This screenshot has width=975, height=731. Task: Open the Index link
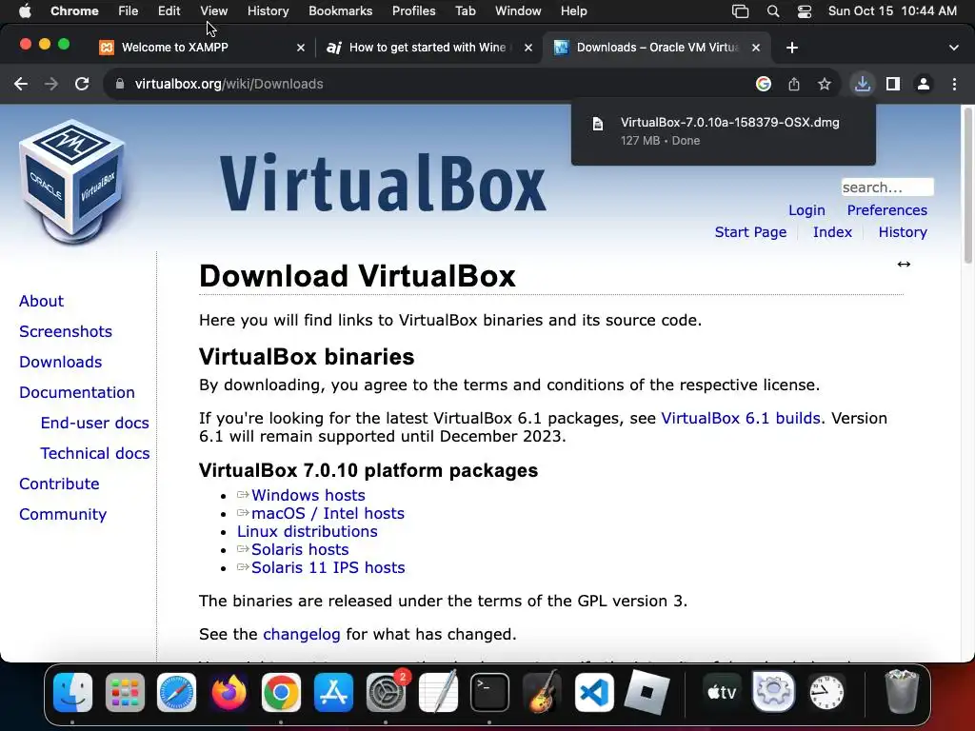(x=832, y=232)
